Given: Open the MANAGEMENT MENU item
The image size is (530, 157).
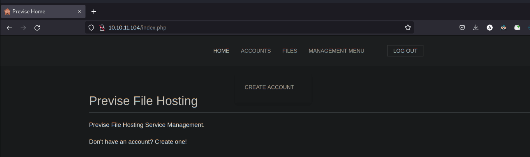Looking at the screenshot, I should tap(336, 51).
